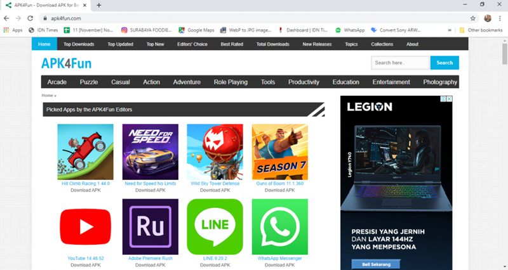Click the Need for Speed No Limits link
508x270 pixels.
click(150, 184)
